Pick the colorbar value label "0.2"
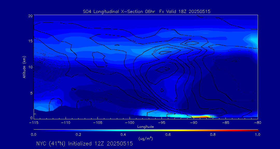This screenshot has width=280, height=149. pos(79,135)
